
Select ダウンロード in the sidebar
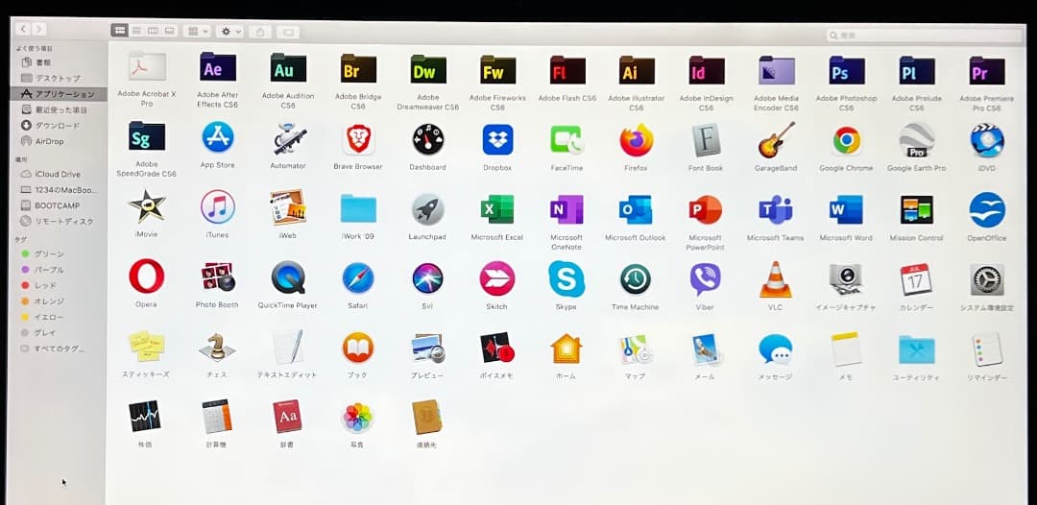[x=57, y=126]
